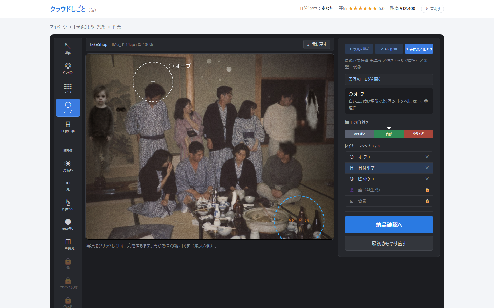Click lock icon on 霊（AI生成）layer

427,190
